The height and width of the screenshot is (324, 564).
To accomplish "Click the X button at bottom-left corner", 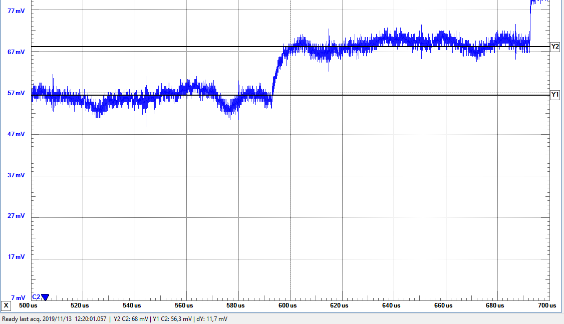I will pyautogui.click(x=6, y=305).
